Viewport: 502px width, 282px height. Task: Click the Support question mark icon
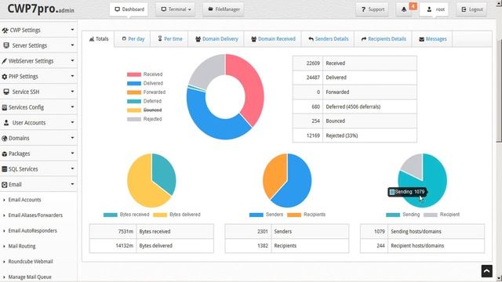363,9
